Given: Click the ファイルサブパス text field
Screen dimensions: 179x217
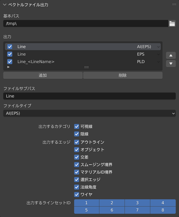Looking at the screenshot, I should [89, 96].
